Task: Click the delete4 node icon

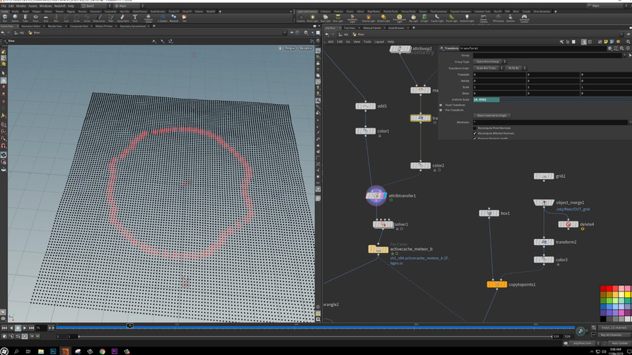Action: [568, 224]
